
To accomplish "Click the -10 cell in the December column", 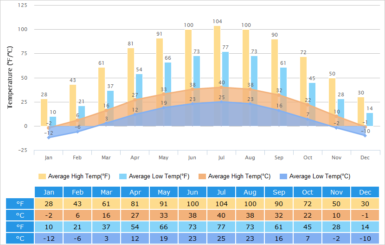I will (365, 239).
